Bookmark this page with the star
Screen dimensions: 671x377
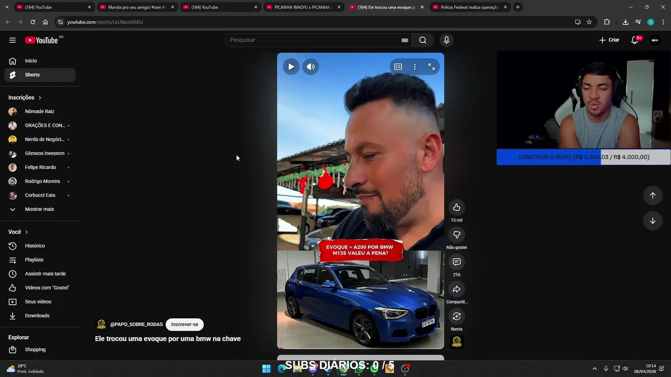[x=589, y=22]
